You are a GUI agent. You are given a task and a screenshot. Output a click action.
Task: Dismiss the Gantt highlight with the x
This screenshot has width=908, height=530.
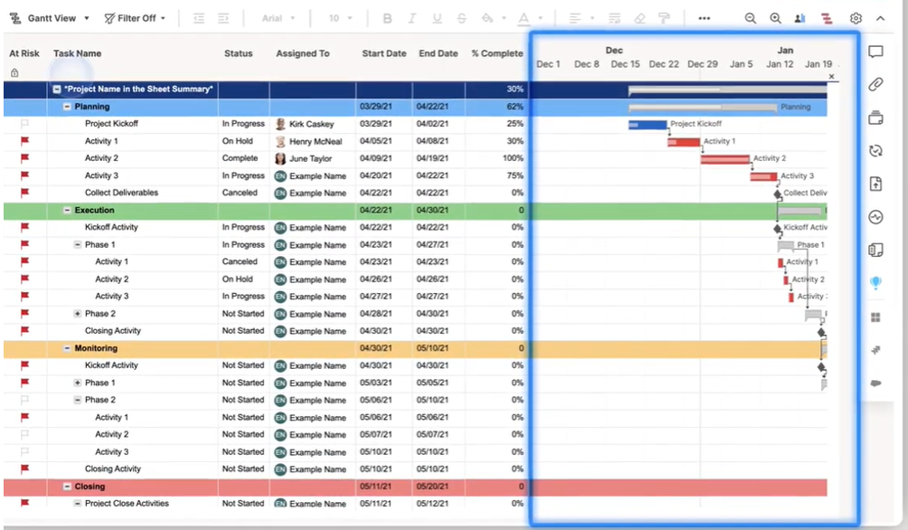tap(831, 77)
